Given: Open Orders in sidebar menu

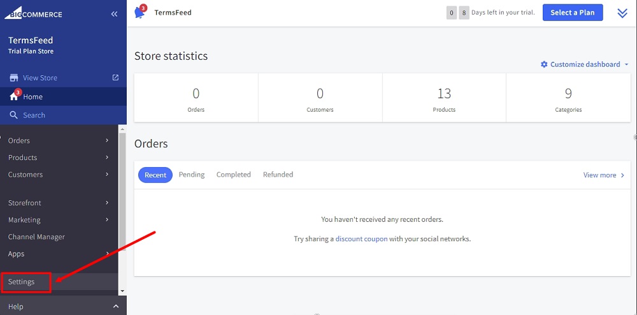Looking at the screenshot, I should click(x=19, y=141).
